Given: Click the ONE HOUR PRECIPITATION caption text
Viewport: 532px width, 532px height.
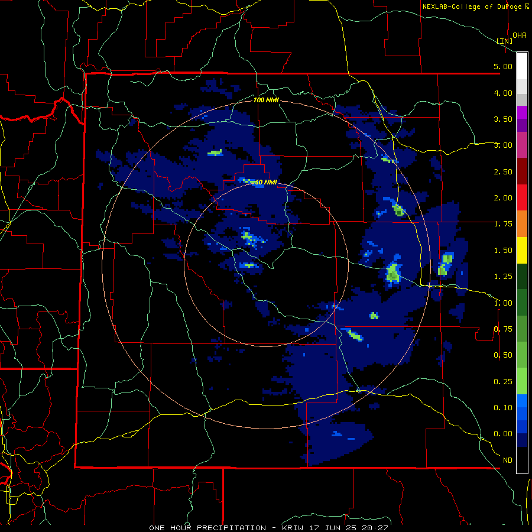Looking at the screenshot, I should [207, 528].
